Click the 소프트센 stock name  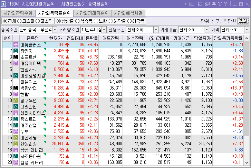pyautogui.click(x=29, y=57)
